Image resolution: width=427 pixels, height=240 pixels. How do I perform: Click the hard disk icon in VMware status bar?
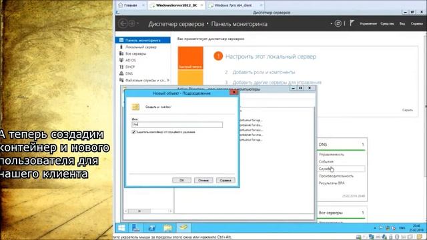pyautogui.click(x=359, y=237)
